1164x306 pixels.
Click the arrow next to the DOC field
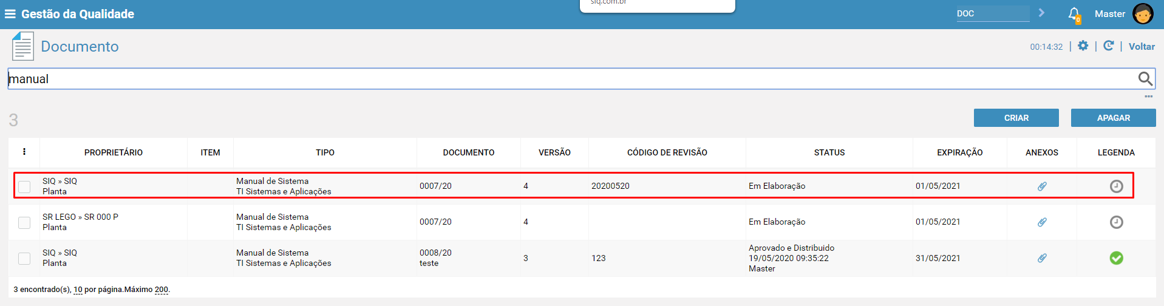tap(1041, 13)
